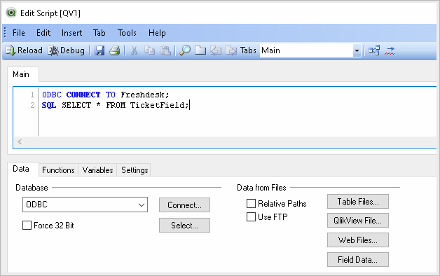Open the Tab menu
Viewport: 440px width, 276px height.
99,33
